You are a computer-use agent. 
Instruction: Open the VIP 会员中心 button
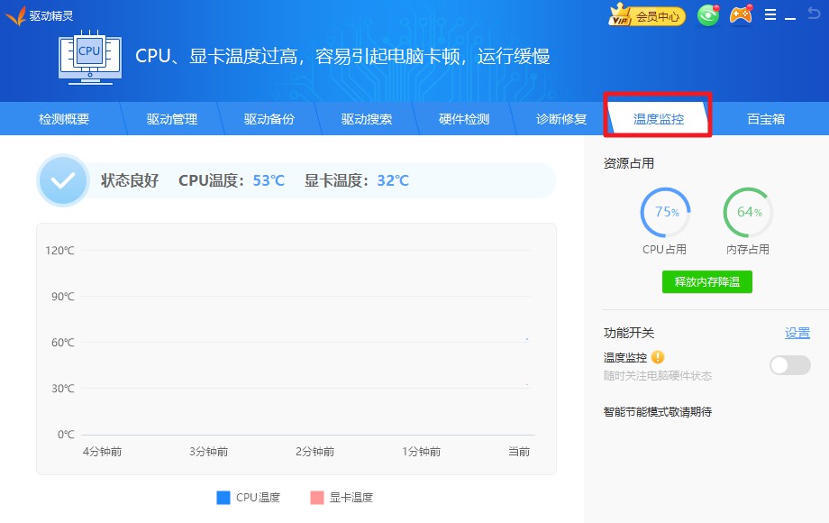pos(647,16)
